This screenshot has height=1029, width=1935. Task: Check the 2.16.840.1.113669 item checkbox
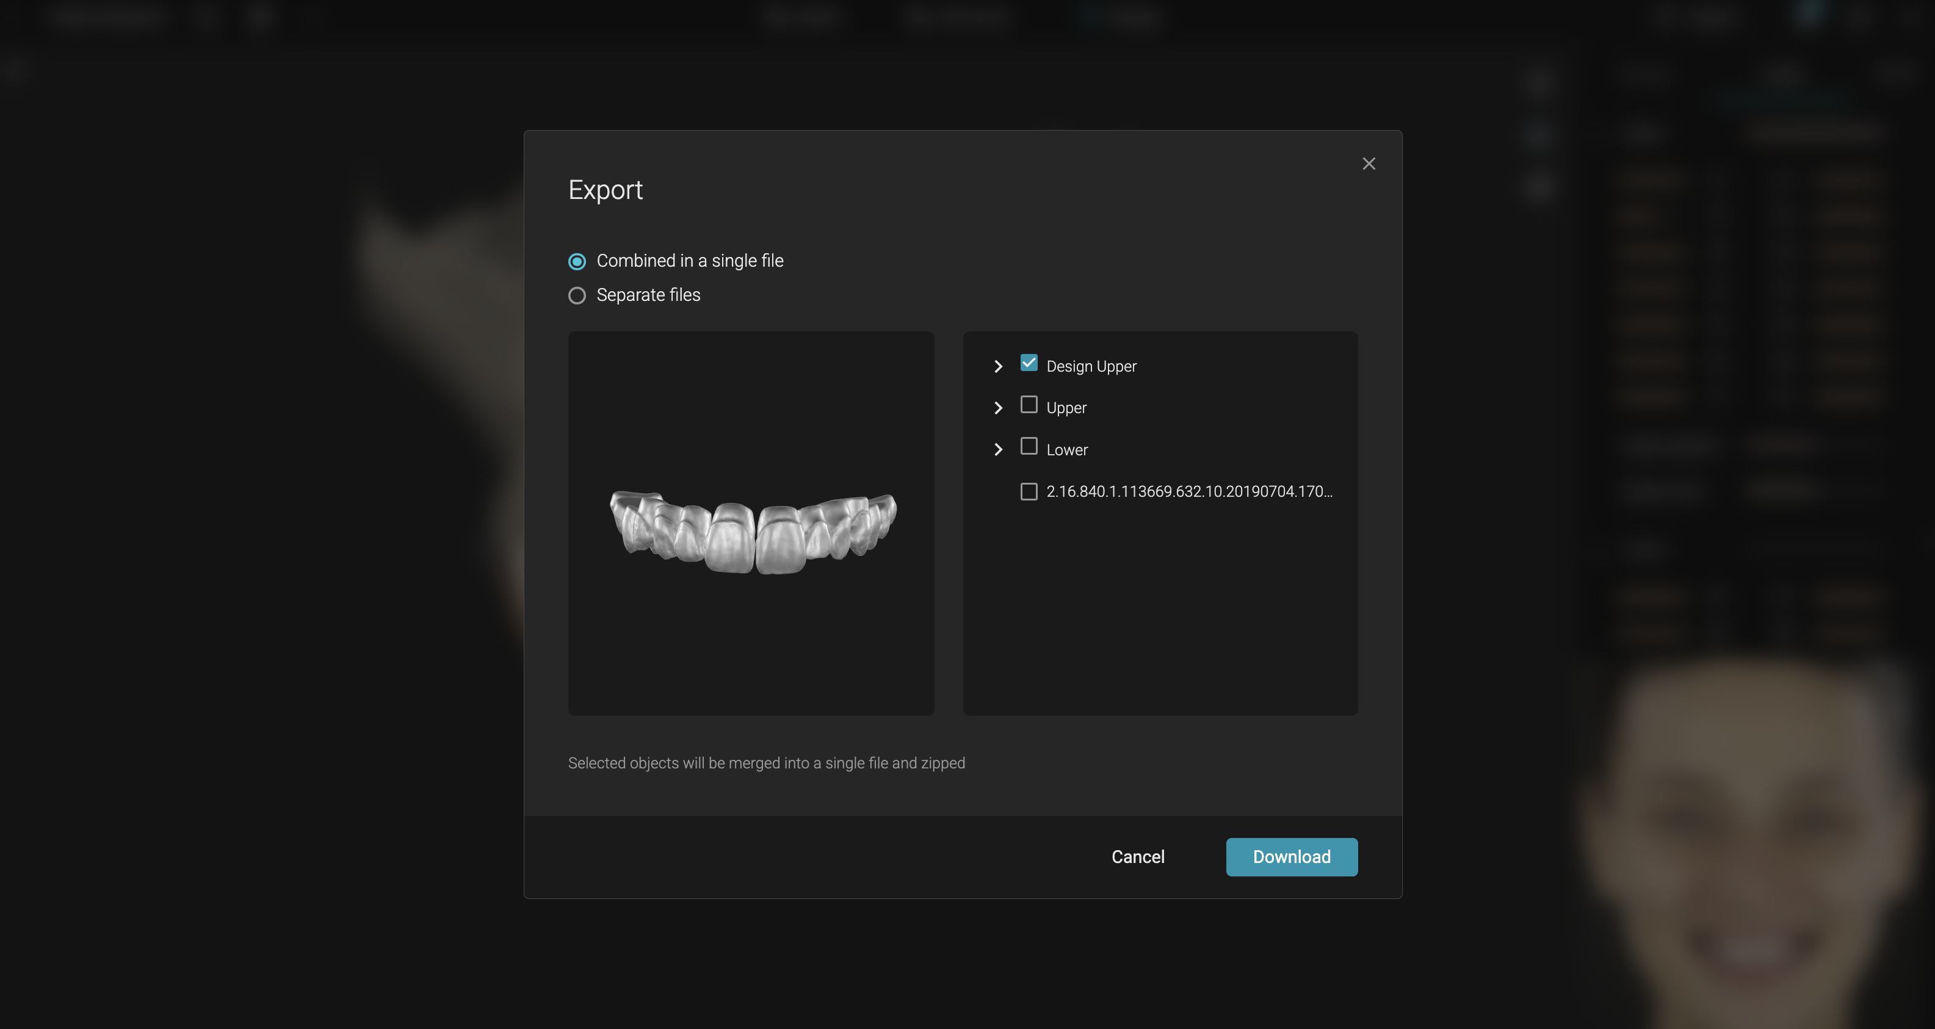click(x=1029, y=492)
